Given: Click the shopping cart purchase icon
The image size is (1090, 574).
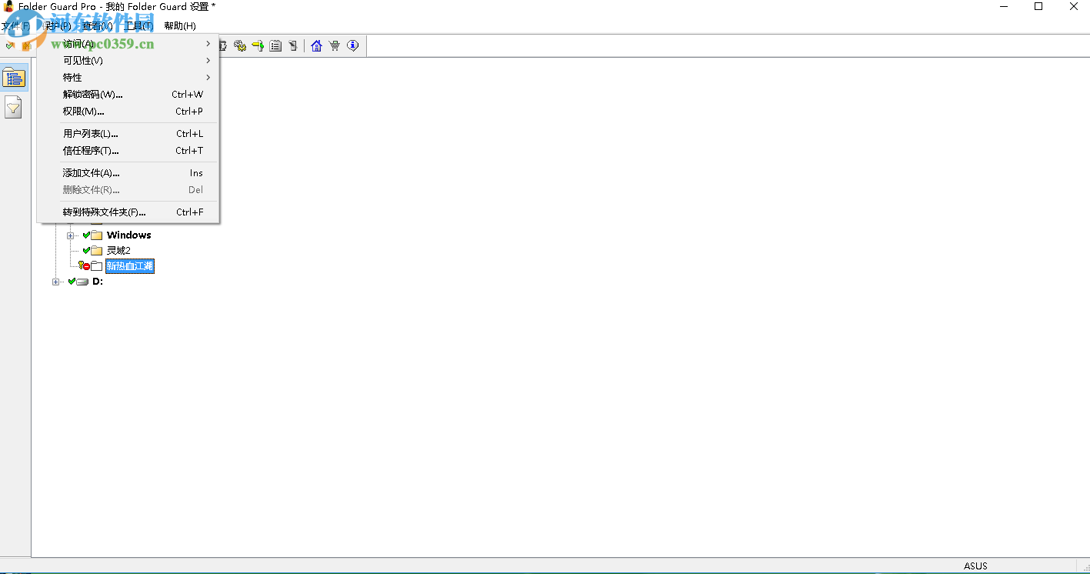Looking at the screenshot, I should (335, 46).
